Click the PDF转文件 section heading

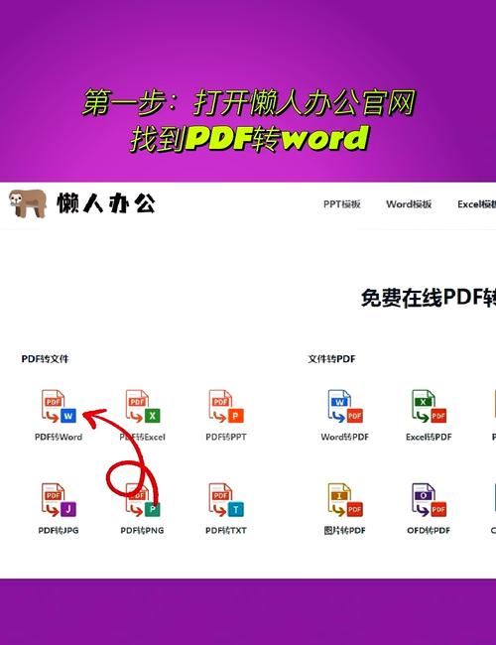point(45,358)
